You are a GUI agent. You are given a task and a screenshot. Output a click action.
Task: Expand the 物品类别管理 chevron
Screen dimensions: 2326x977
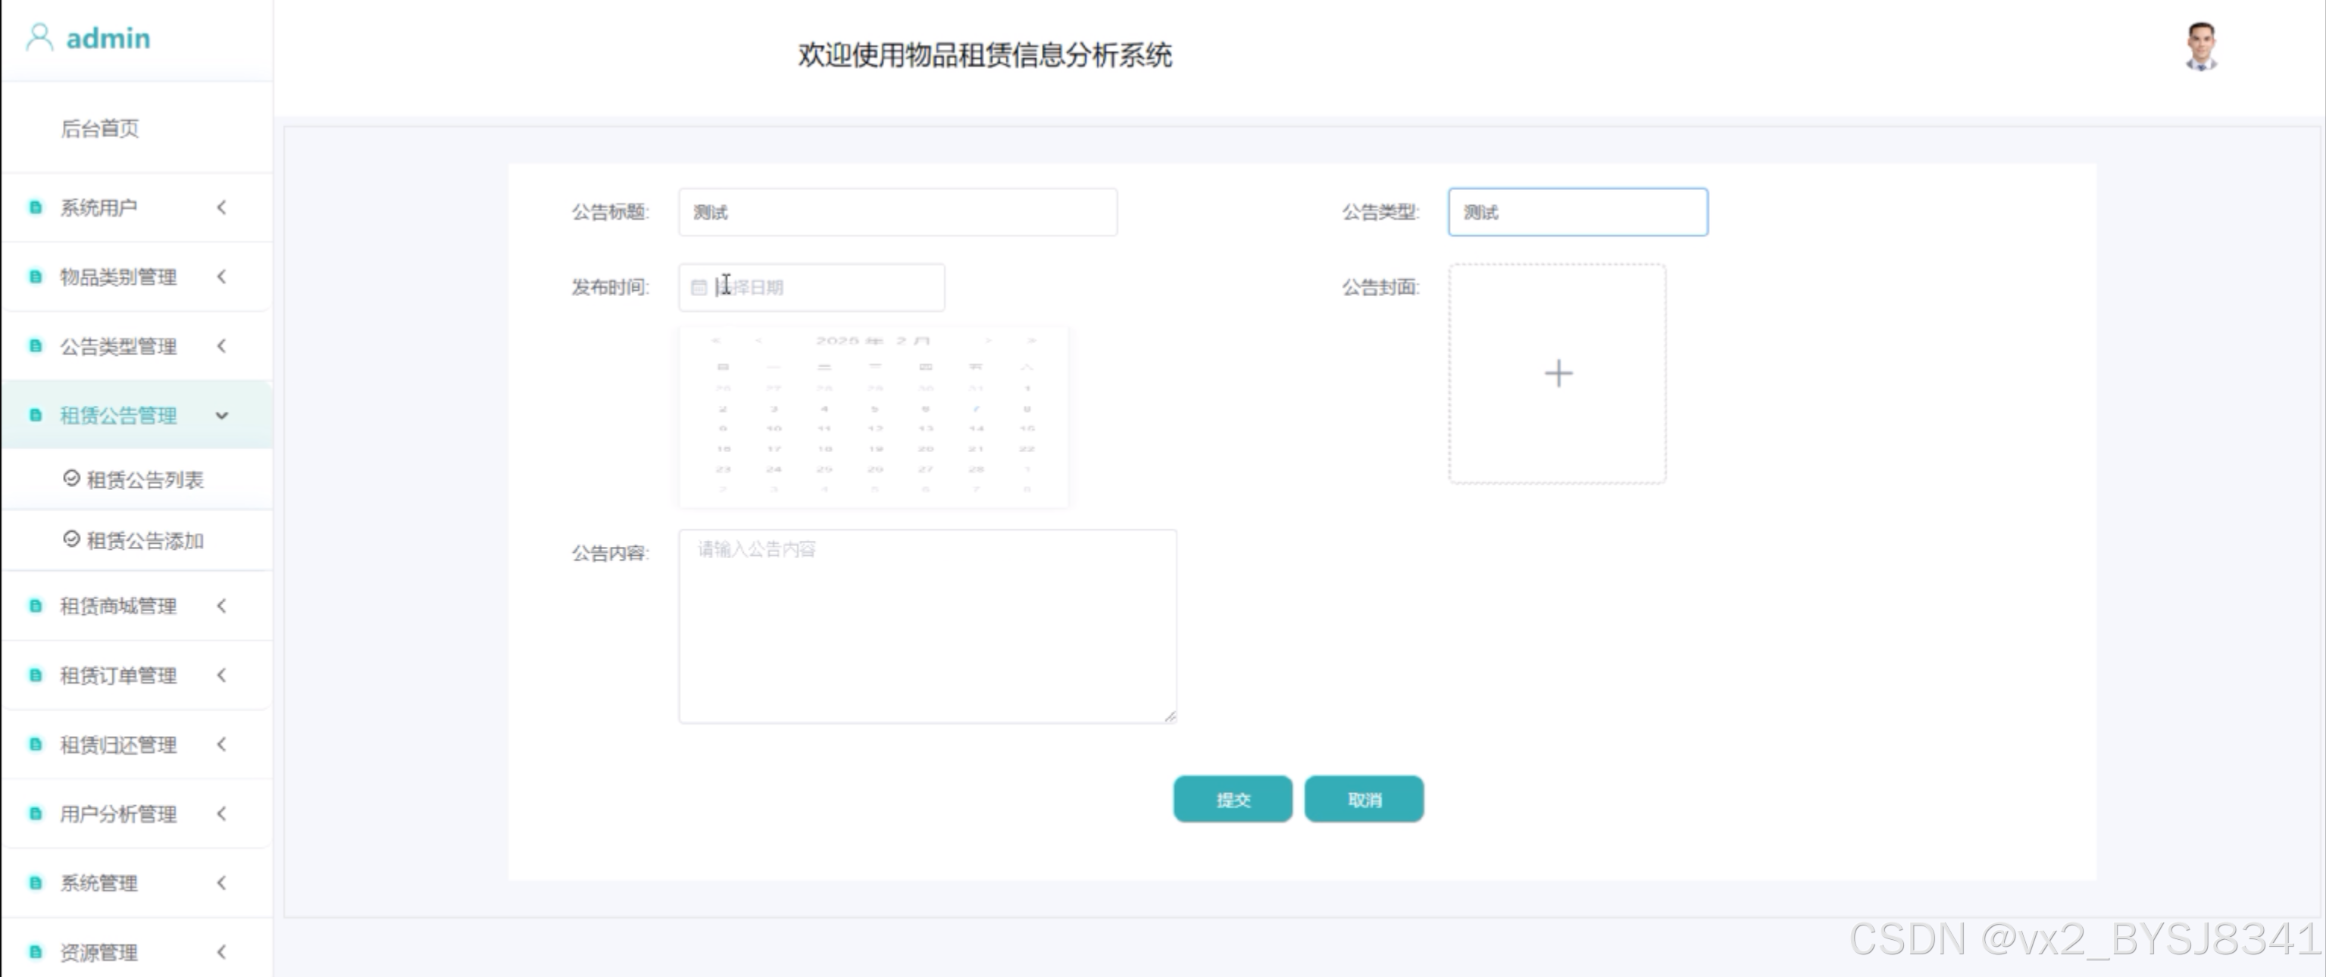221,277
